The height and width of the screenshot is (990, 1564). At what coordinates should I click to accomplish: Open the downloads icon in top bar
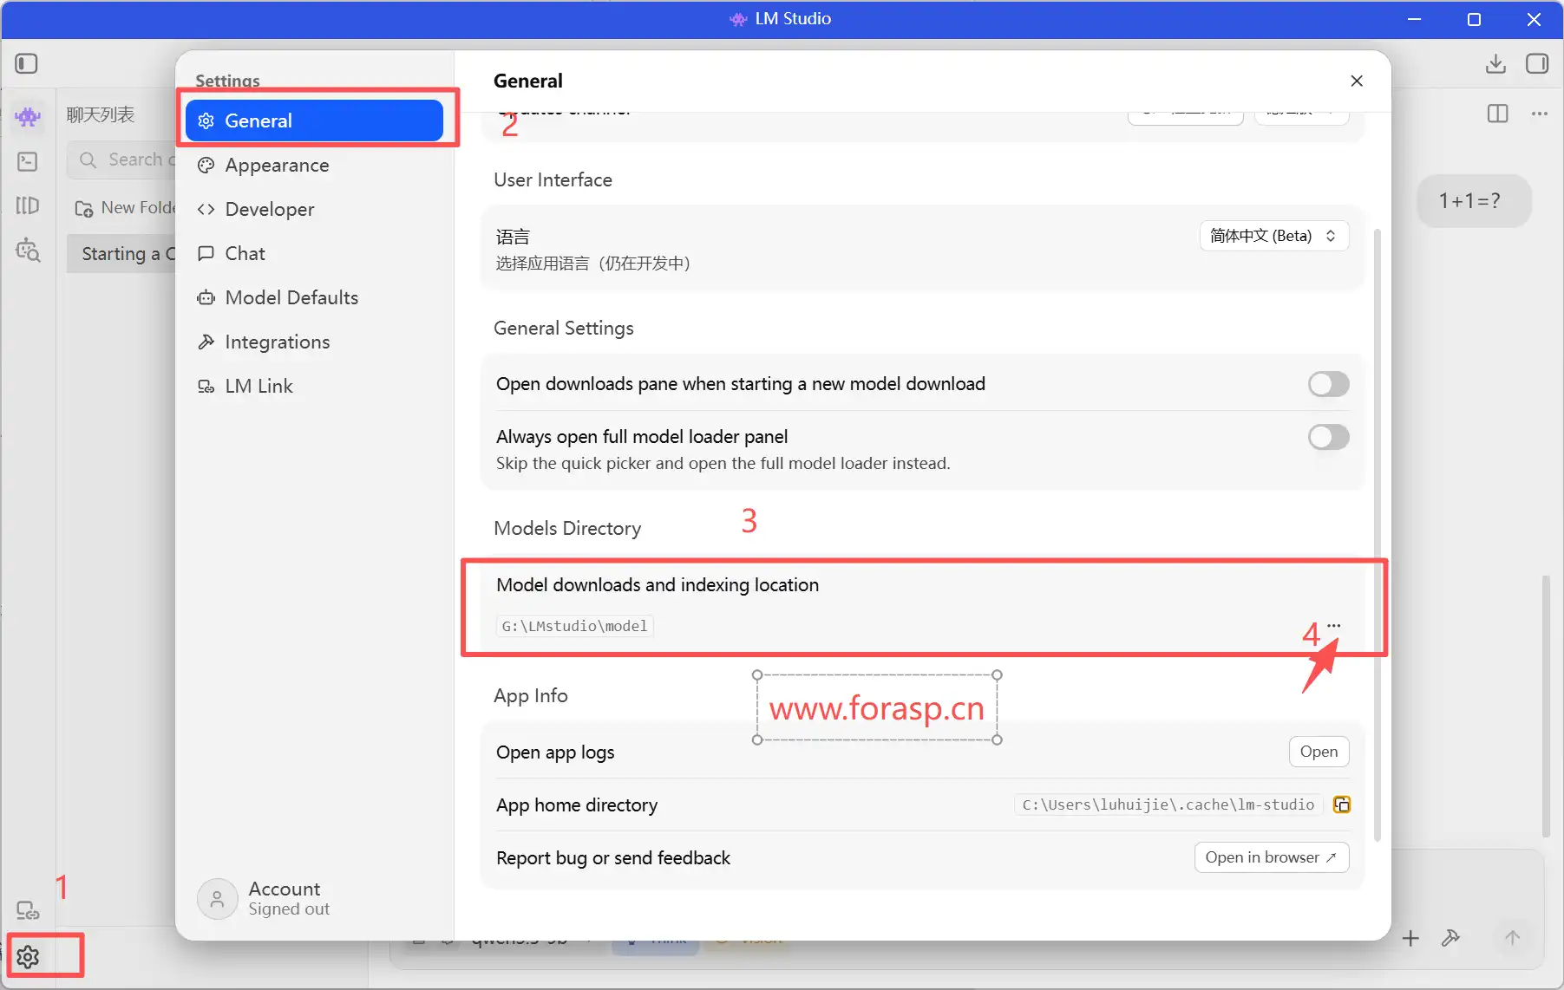tap(1495, 63)
